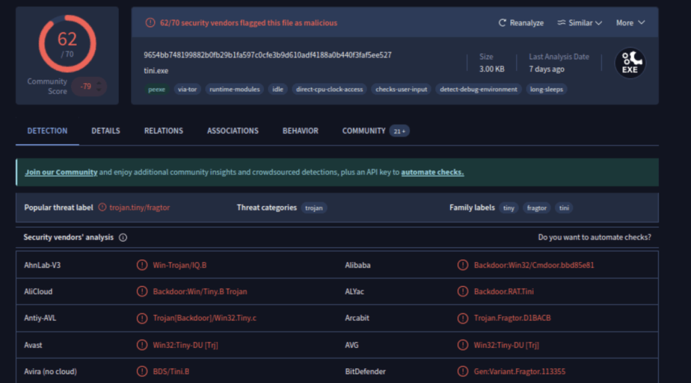The width and height of the screenshot is (691, 383).
Task: Downvote the community score with down arrow
Action: point(99,90)
